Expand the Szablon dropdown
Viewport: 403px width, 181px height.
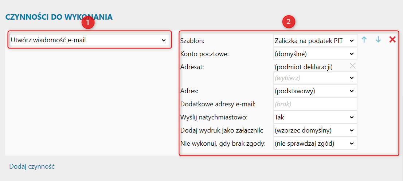[x=315, y=40]
